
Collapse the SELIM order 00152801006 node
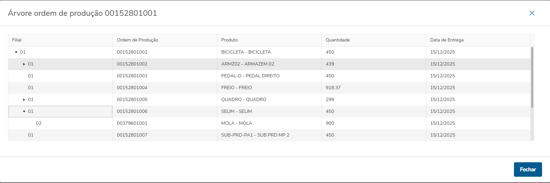(x=24, y=112)
